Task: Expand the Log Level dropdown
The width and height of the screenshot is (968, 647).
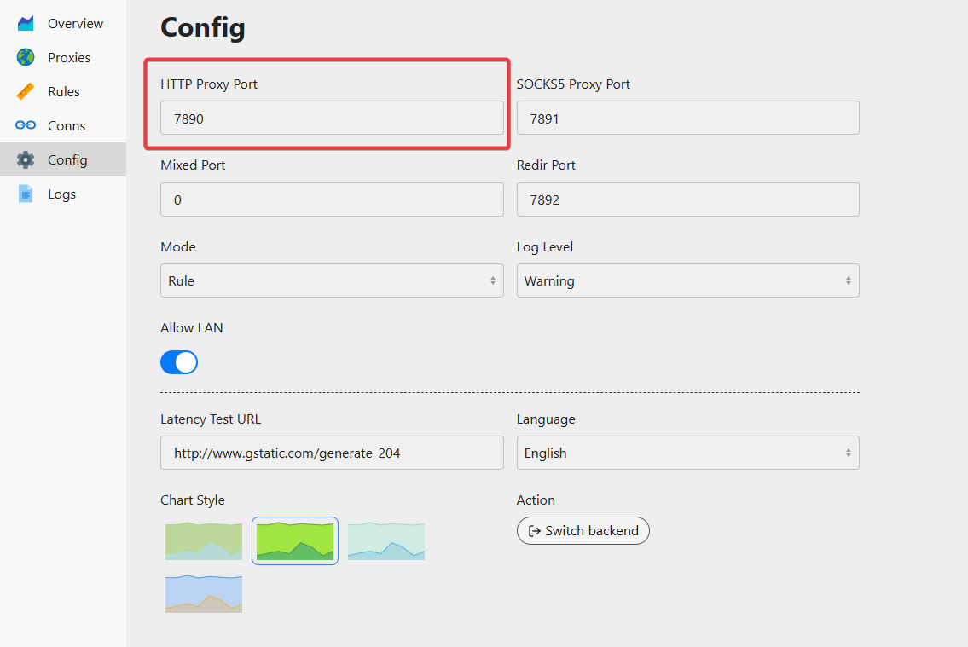Action: tap(687, 281)
